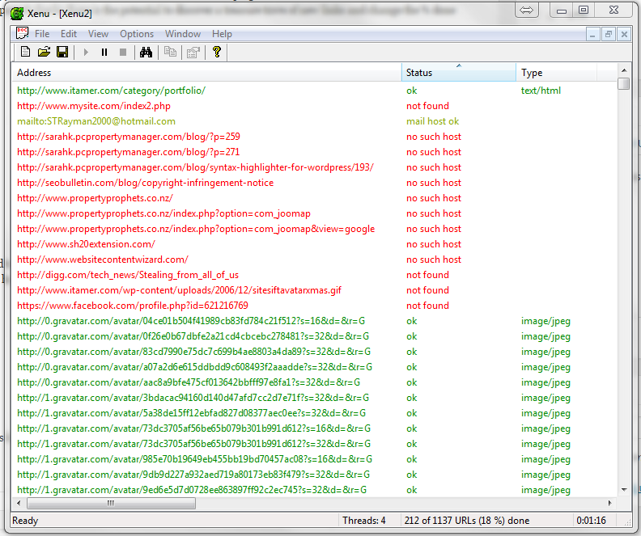
Task: Open the File menu
Action: pyautogui.click(x=42, y=34)
